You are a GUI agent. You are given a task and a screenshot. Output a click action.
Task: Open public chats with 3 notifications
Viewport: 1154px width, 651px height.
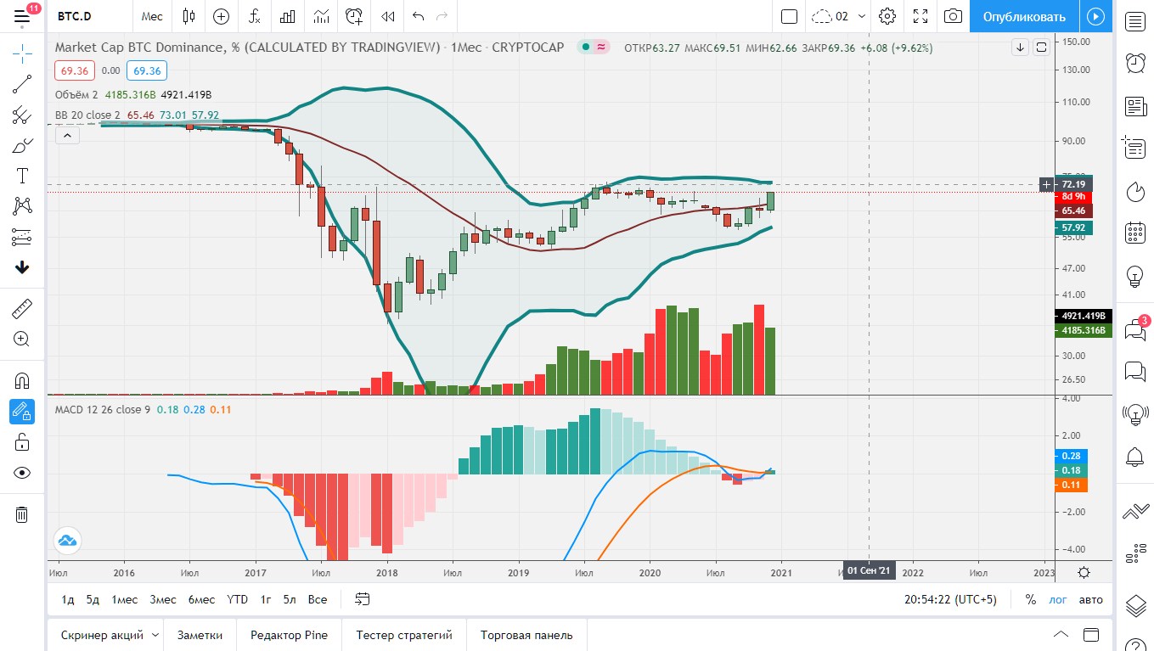click(x=1134, y=329)
